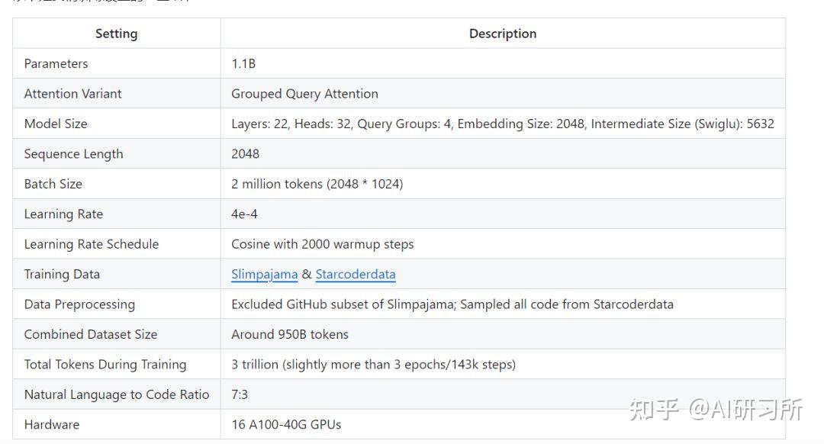
Task: Select the 1.1B parameters value cell
Action: tap(243, 64)
